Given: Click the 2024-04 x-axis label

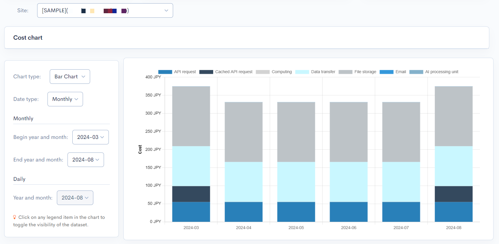Looking at the screenshot, I should [x=244, y=228].
